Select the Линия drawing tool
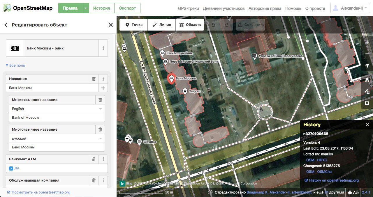Viewport: 373px width, 197px height. coord(162,25)
